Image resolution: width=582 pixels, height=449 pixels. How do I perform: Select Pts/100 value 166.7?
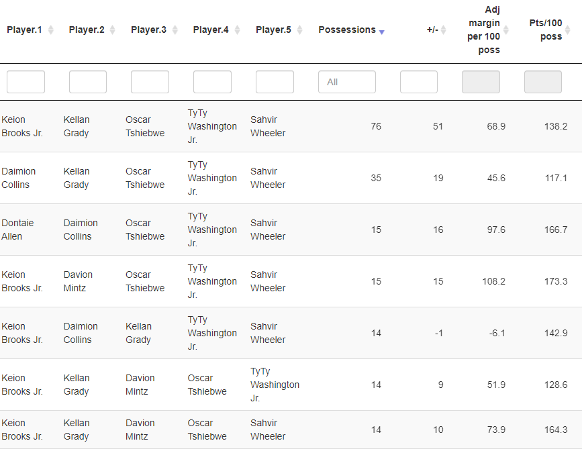(556, 230)
